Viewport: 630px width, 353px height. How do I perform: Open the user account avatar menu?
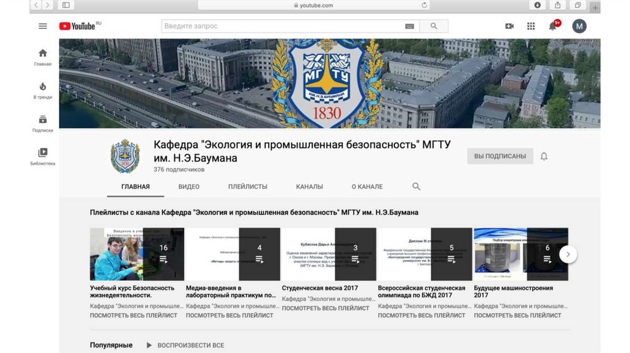tap(579, 26)
